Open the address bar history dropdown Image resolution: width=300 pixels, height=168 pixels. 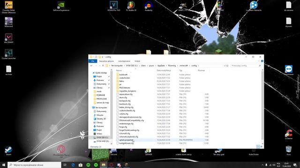tap(225, 66)
